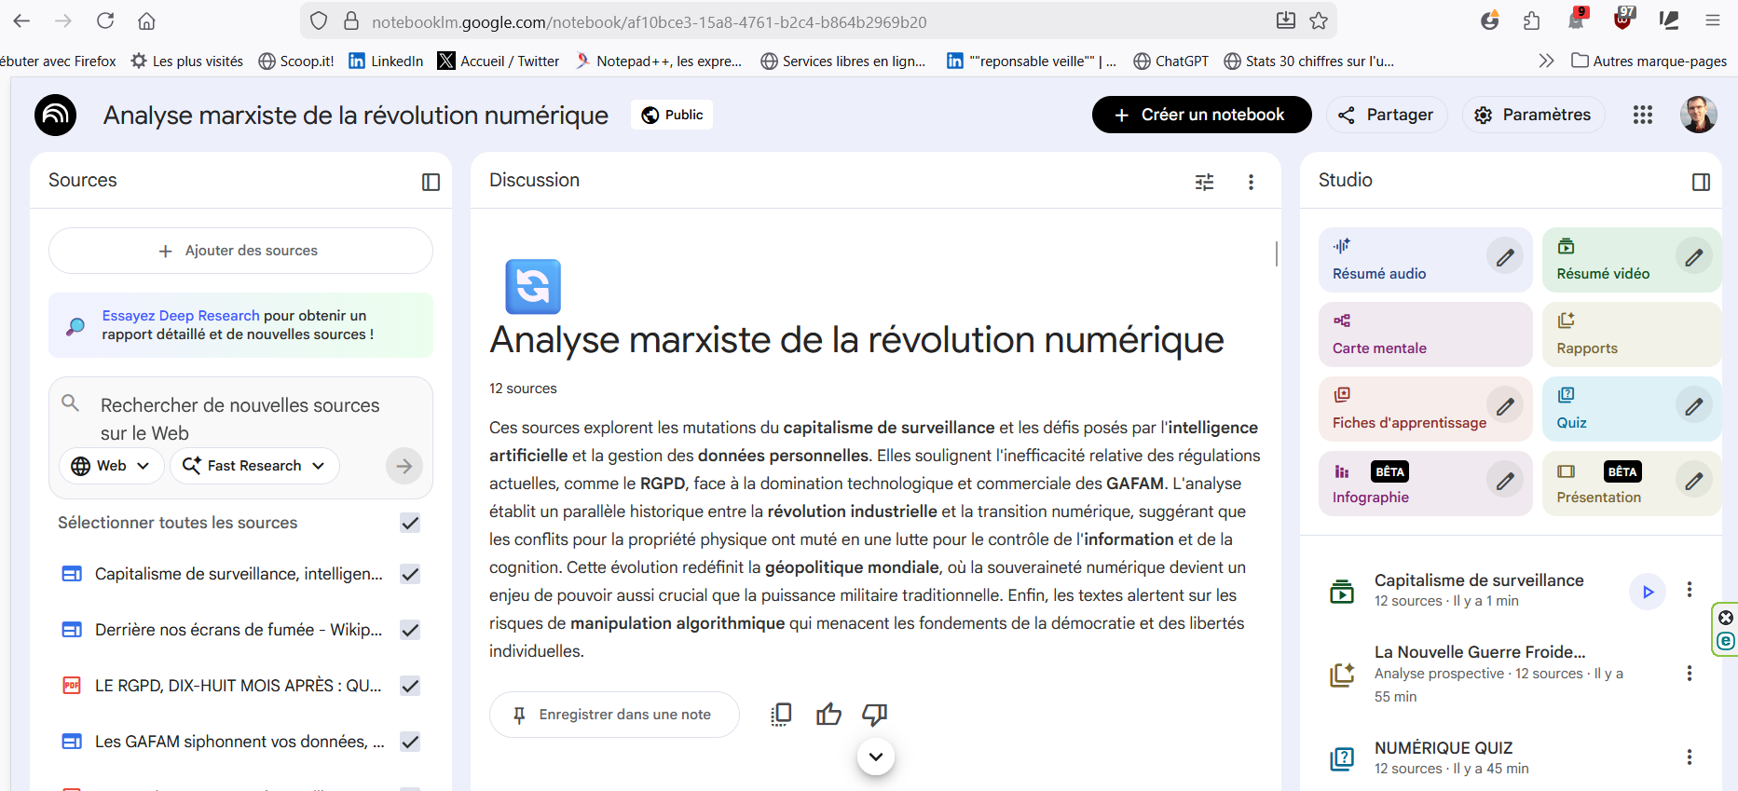
Task: Open more options for Capitalisme de surveillance
Action: pyautogui.click(x=1689, y=590)
